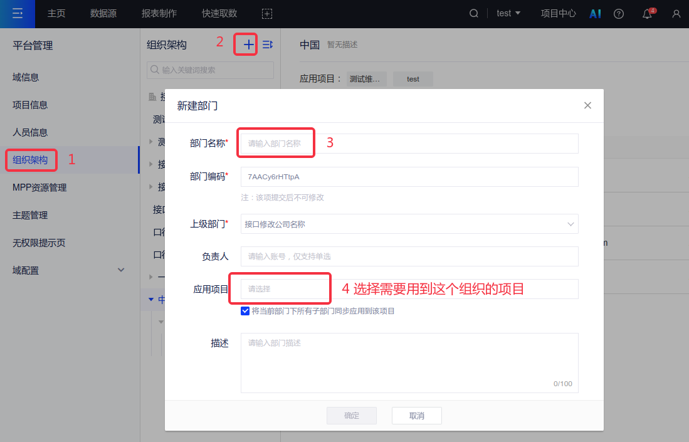Open the 应用项目 select dropdown
The image size is (689, 442).
tap(409, 289)
